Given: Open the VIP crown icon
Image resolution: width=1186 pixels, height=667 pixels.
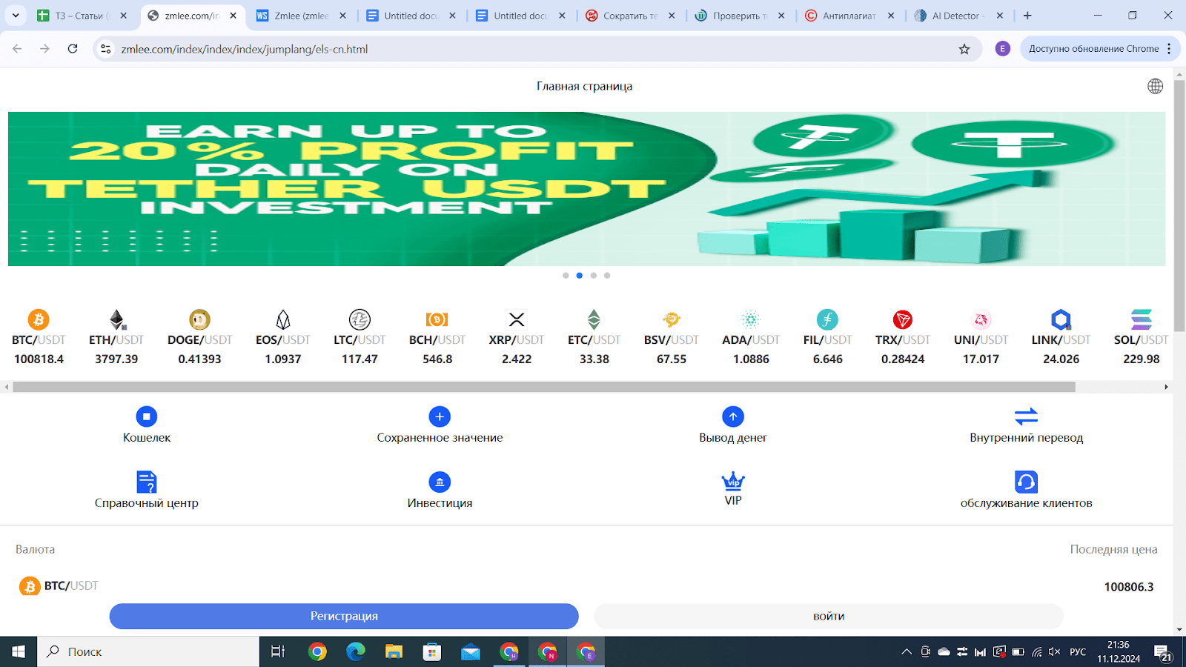Looking at the screenshot, I should coord(733,481).
